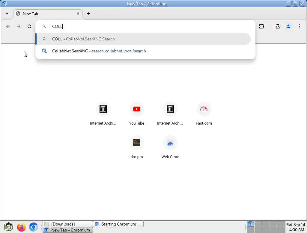Open the system start menu icon

pyautogui.click(x=9, y=227)
